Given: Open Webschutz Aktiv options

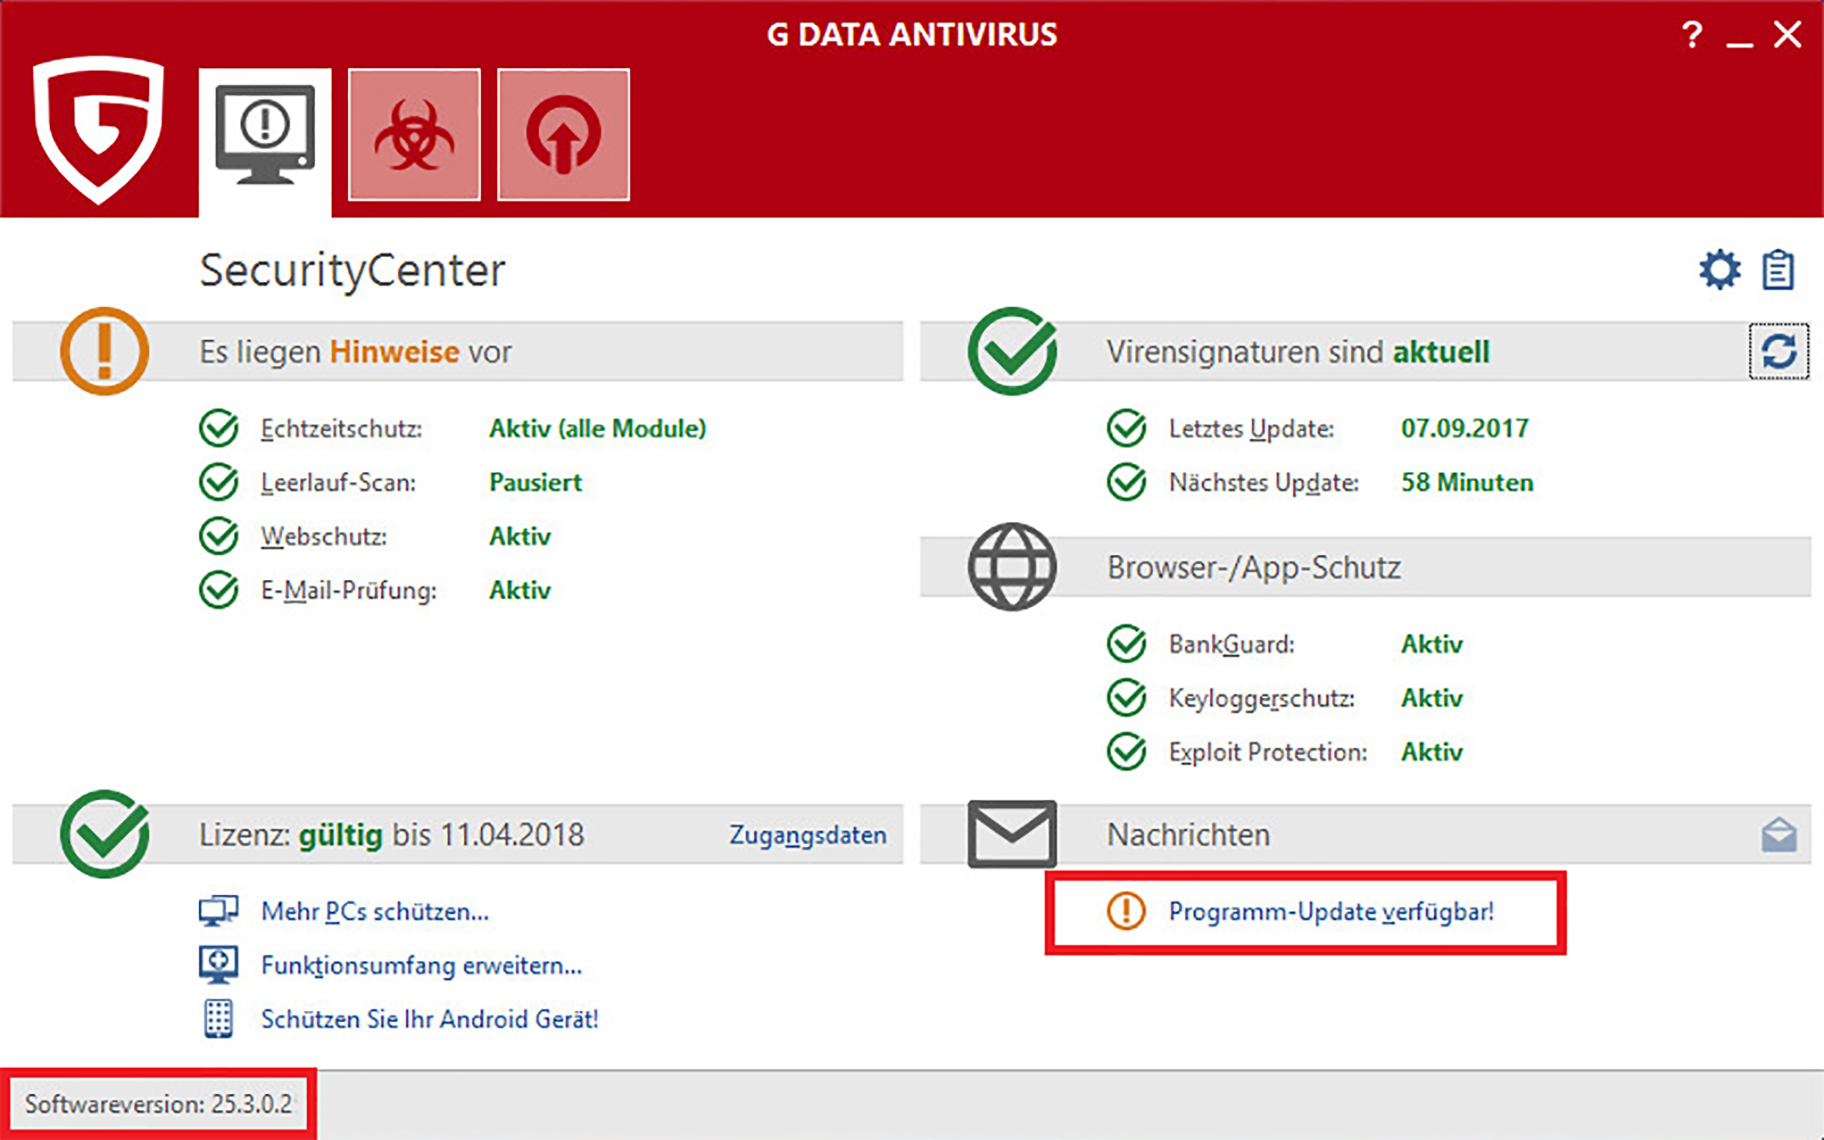Looking at the screenshot, I should coord(520,536).
